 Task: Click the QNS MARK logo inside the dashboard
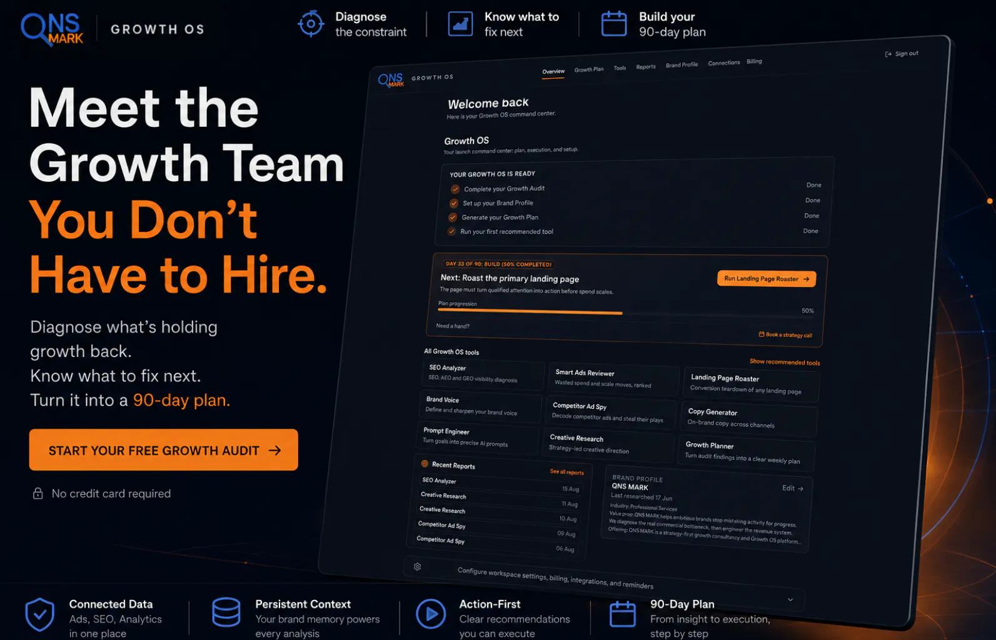click(391, 80)
